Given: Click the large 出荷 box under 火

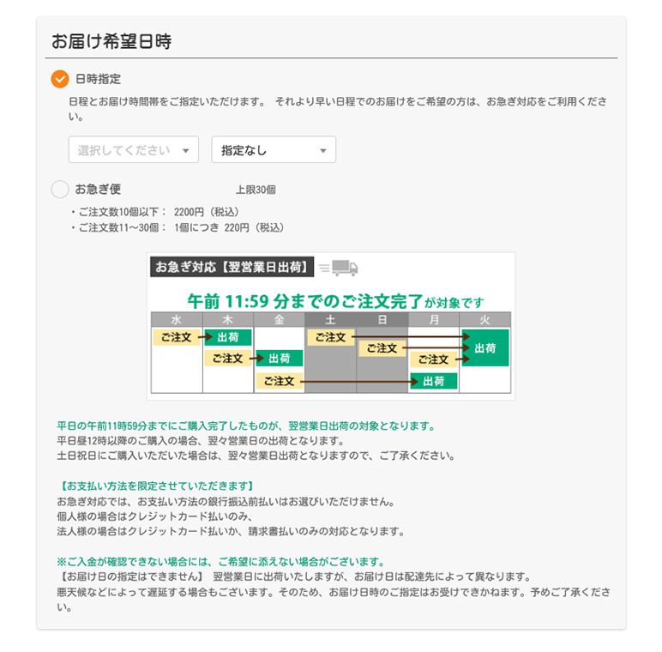Looking at the screenshot, I should coord(485,347).
